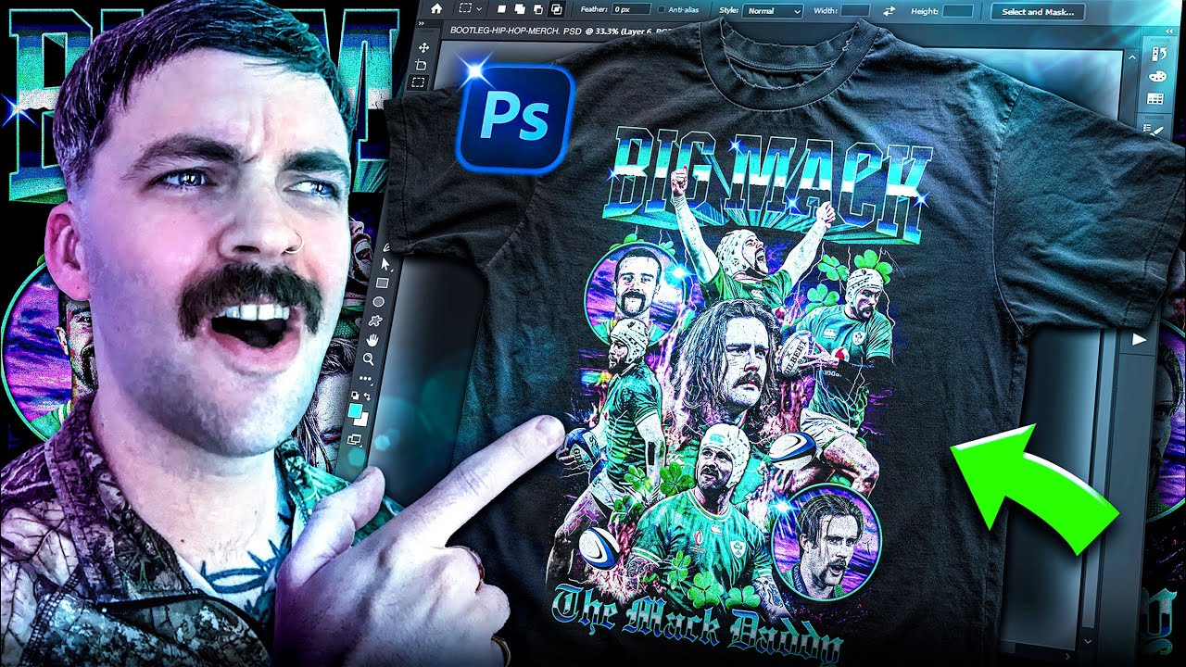Screen dimensions: 1186x667
Task: Enable the Anti-alias checkbox
Action: [662, 11]
